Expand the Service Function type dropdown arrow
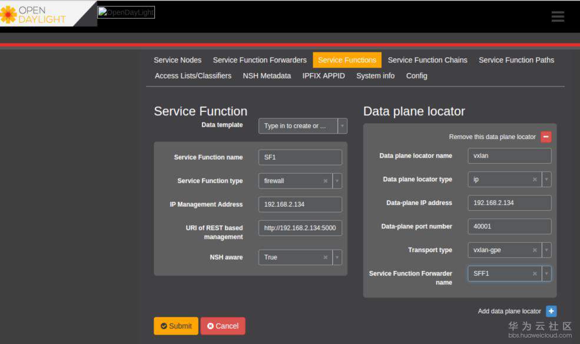The width and height of the screenshot is (580, 344). (x=338, y=181)
